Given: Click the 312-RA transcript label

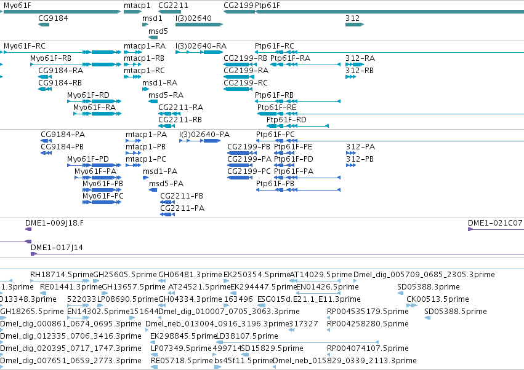Looking at the screenshot, I should (360, 58).
